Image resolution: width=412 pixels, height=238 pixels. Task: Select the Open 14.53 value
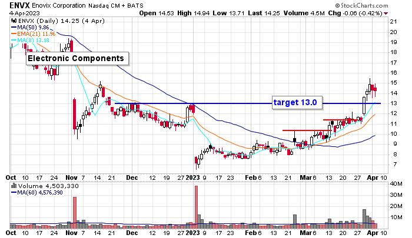(x=157, y=13)
